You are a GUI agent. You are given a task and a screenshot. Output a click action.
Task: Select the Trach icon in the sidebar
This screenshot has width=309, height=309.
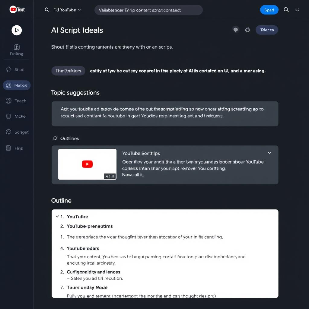click(17, 100)
